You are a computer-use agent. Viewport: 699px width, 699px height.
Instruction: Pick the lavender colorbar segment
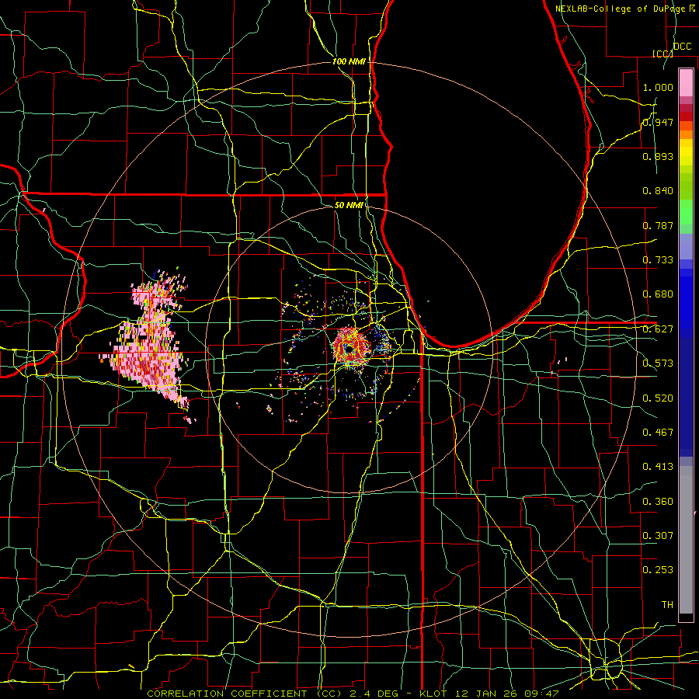pyautogui.click(x=686, y=246)
